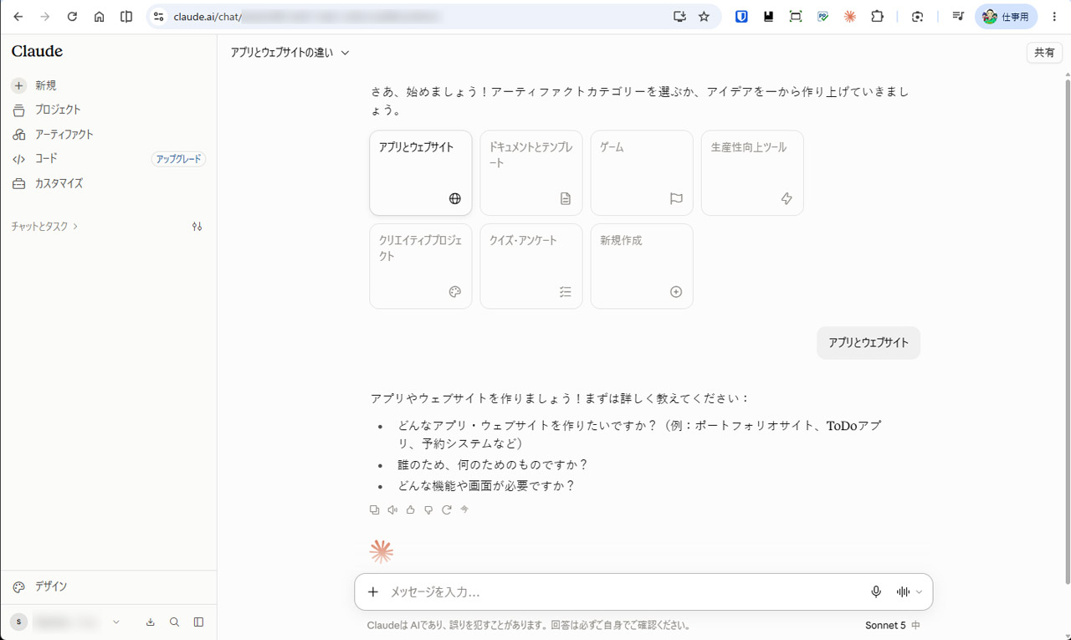
Task: Bookmark this page with the star icon
Action: (704, 17)
